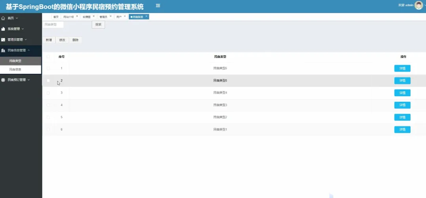Switch to the 管理员 tab
Screen dimensions: 426x198
(103, 17)
